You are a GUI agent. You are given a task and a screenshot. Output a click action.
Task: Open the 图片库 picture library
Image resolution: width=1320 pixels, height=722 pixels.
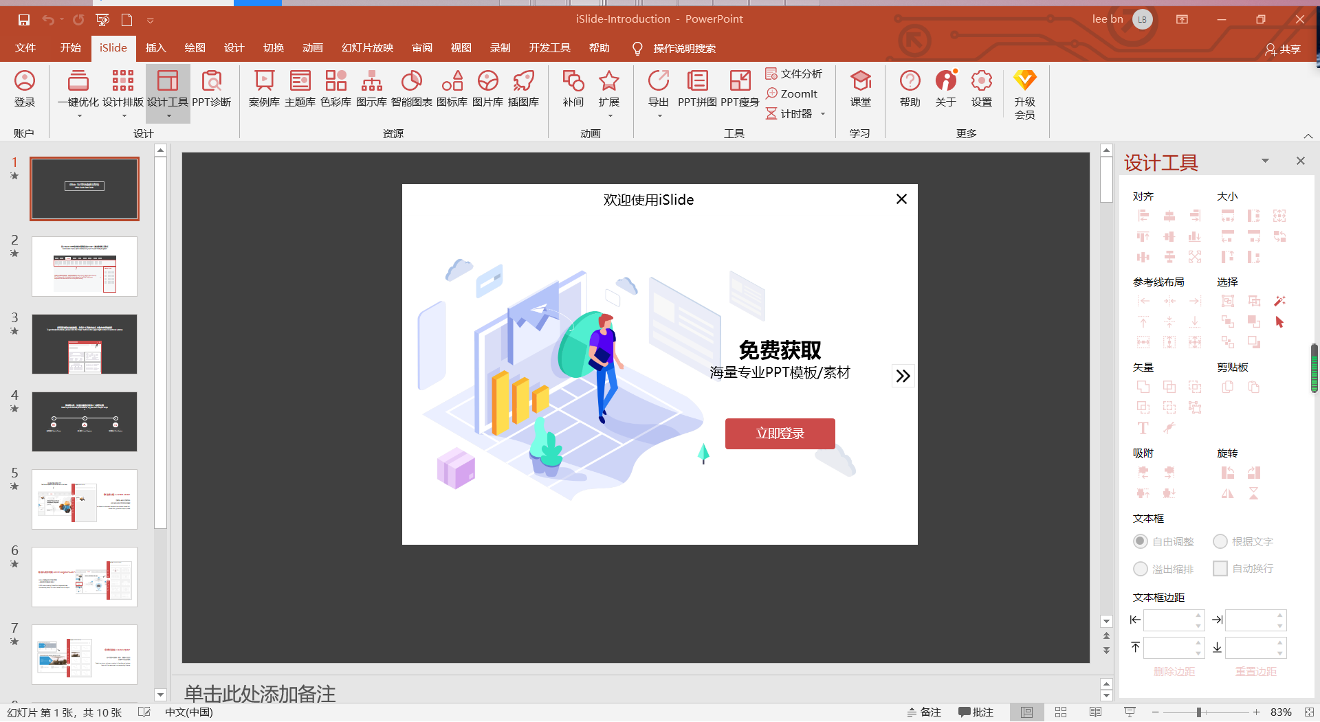tap(487, 89)
